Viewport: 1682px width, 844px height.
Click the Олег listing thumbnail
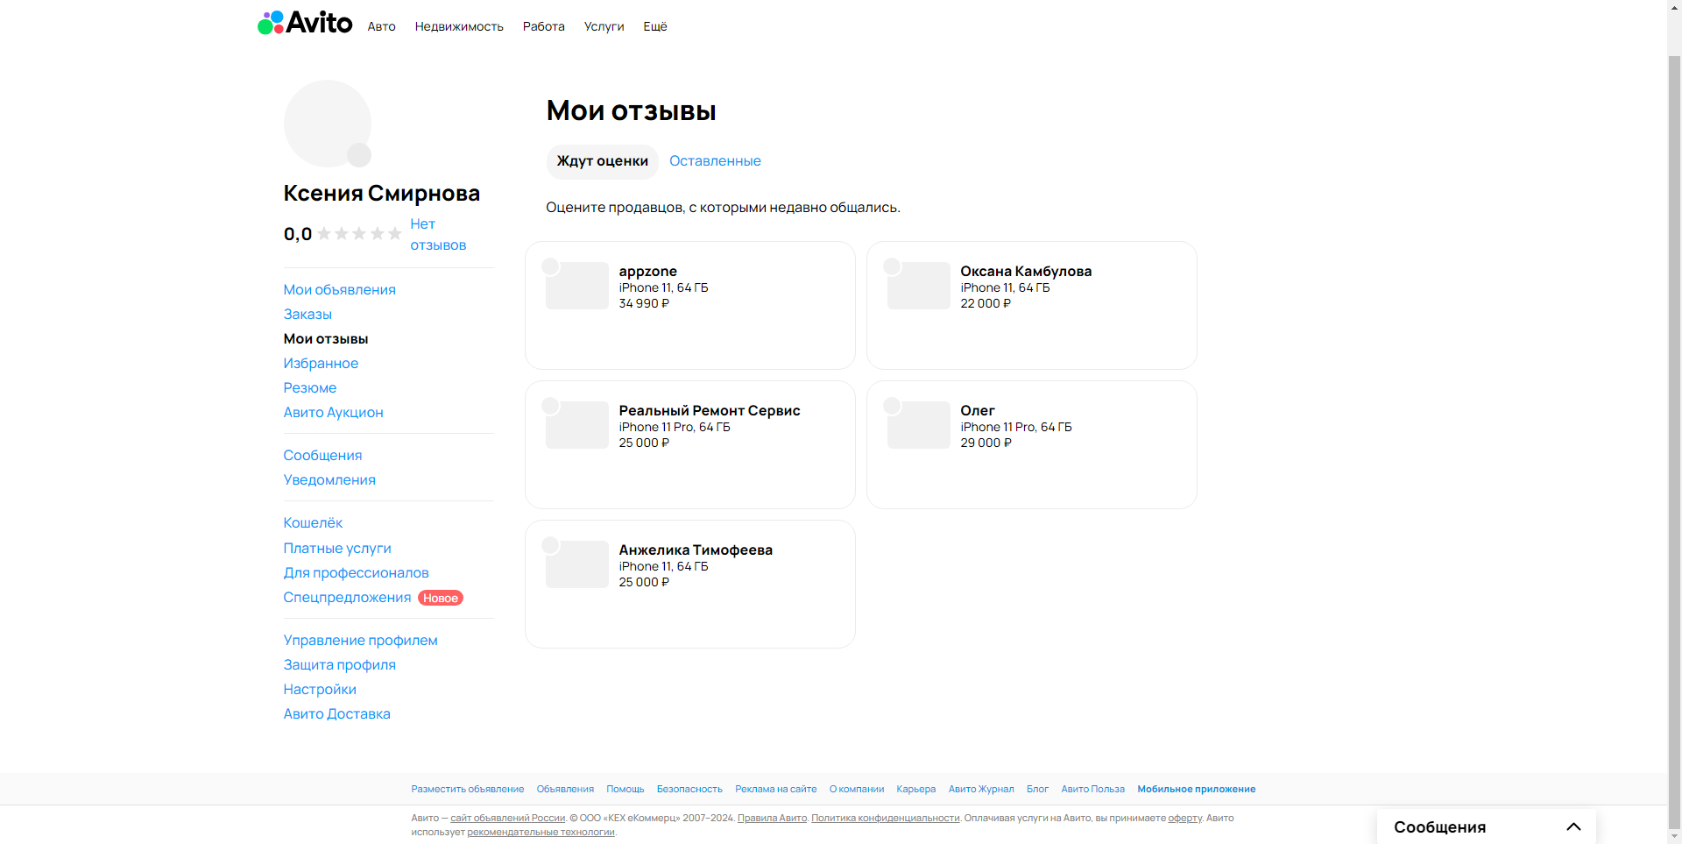click(x=918, y=425)
